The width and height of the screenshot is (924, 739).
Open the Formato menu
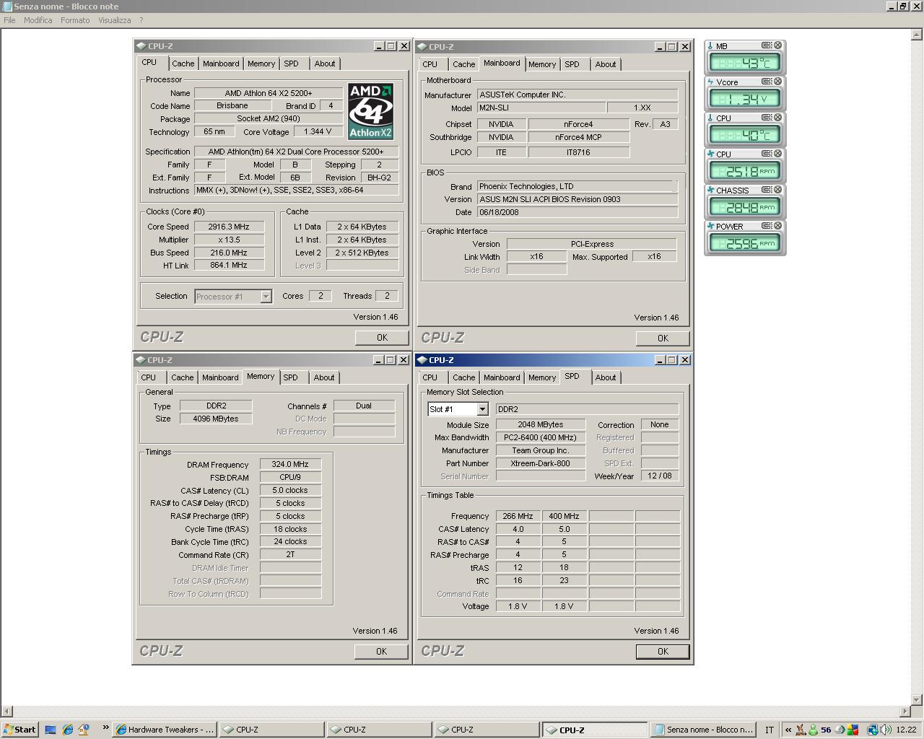tap(75, 20)
